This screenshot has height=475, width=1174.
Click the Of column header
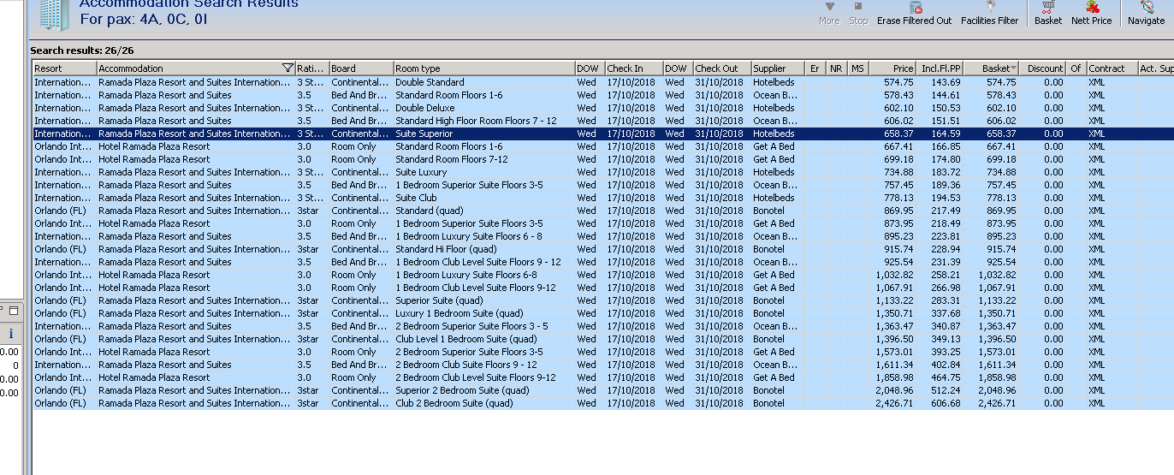pos(1076,68)
